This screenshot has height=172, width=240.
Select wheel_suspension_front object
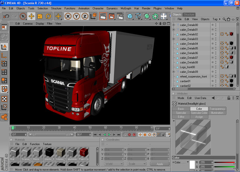coord(193,76)
